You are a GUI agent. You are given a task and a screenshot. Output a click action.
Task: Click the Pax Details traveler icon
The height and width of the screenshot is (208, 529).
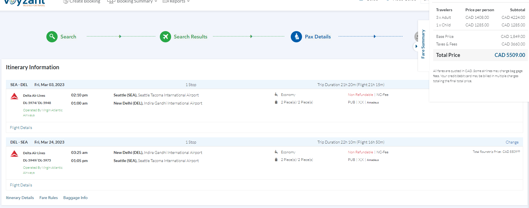tap(296, 37)
